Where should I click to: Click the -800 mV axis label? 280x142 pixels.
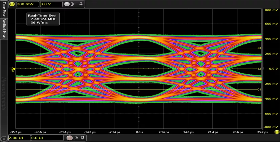coord(271,127)
